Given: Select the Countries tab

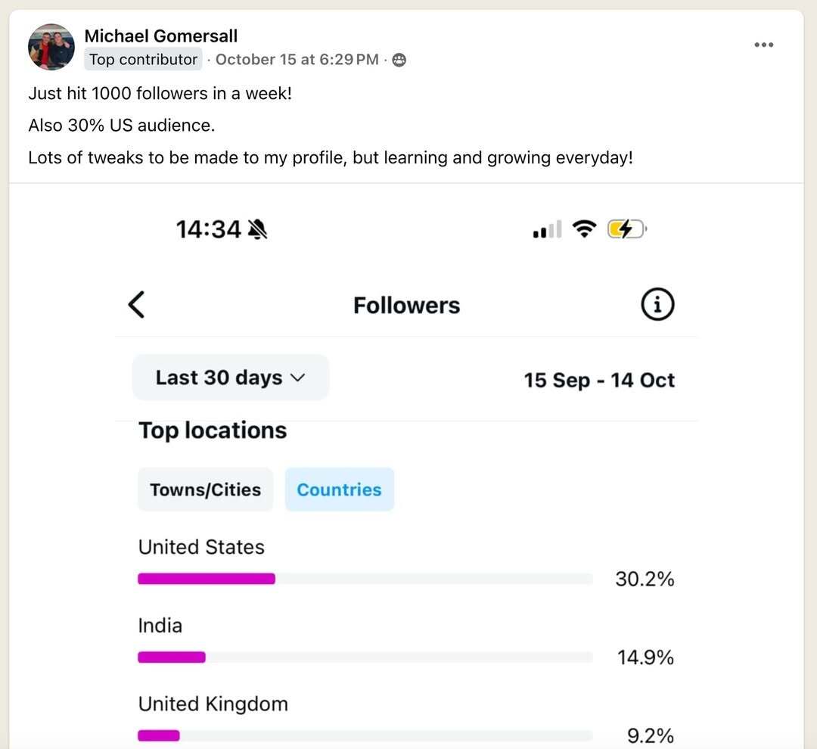Looking at the screenshot, I should pyautogui.click(x=339, y=489).
